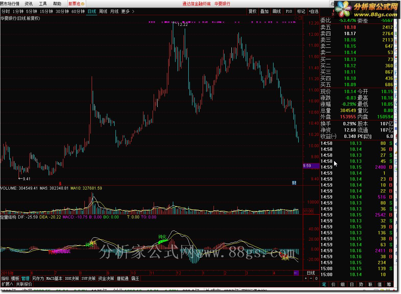Click the 复权 adjustment button
401x294 pixels.
253,11
